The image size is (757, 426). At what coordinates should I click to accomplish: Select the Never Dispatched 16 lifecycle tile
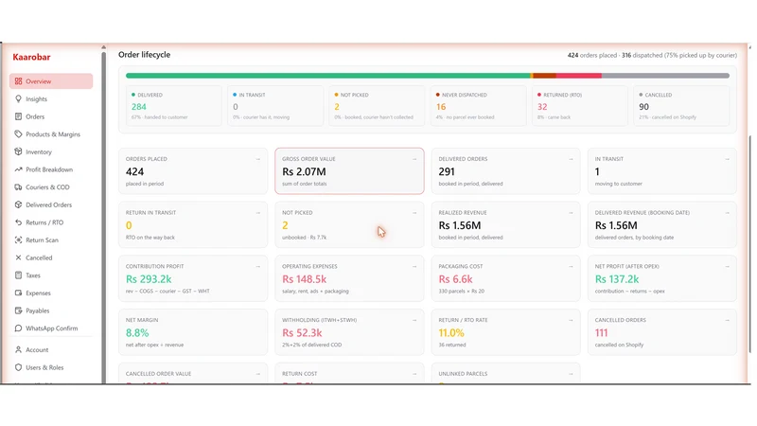[479, 106]
